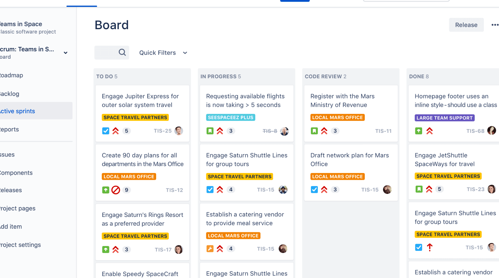Click story bookmark icon on Requesting available flights card
This screenshot has height=278, width=499.
(x=210, y=131)
